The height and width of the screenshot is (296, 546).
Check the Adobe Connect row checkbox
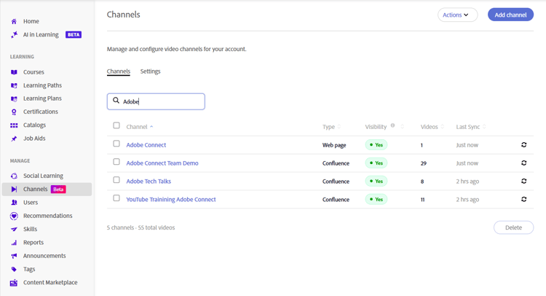point(116,144)
